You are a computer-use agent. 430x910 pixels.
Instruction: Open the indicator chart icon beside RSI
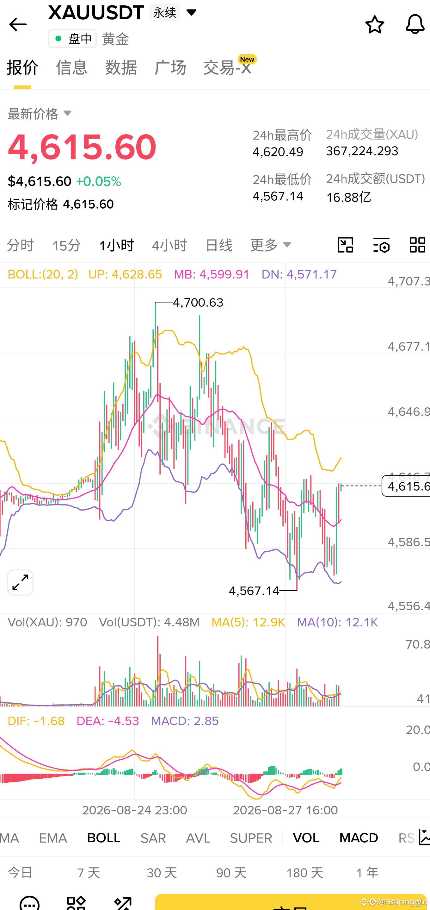(424, 837)
